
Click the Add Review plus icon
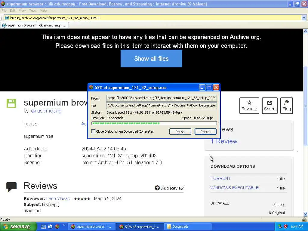(x=157, y=188)
